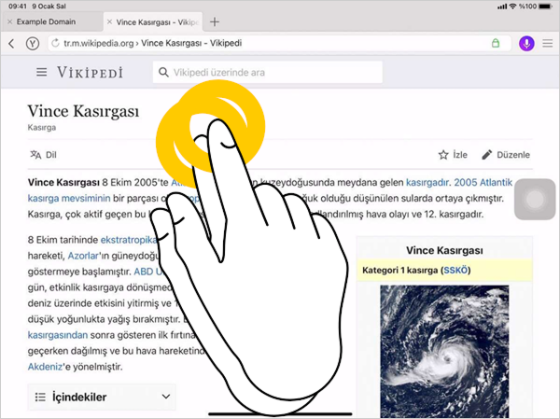Close the Example Domain tab
The image size is (560, 419).
tap(8, 21)
